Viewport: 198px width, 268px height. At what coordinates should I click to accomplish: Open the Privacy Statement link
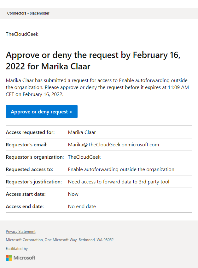21,232
